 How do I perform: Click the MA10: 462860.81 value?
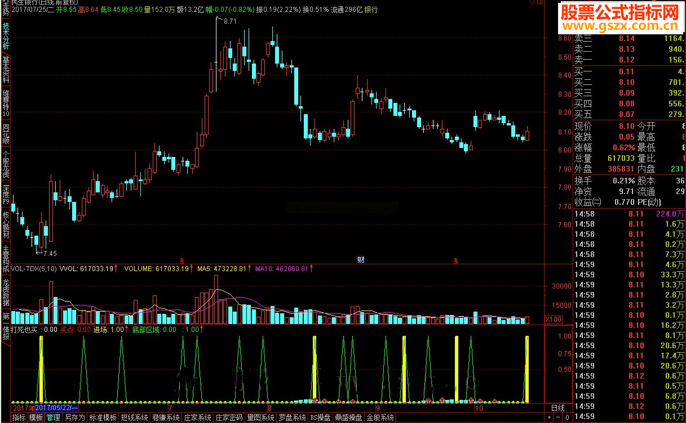pyautogui.click(x=281, y=269)
